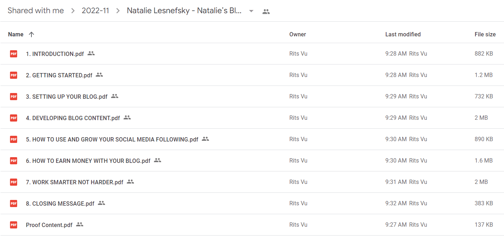Click the shared-people icon next to 2. GETTING STARTED.pdf
504x237 pixels.
99,75
